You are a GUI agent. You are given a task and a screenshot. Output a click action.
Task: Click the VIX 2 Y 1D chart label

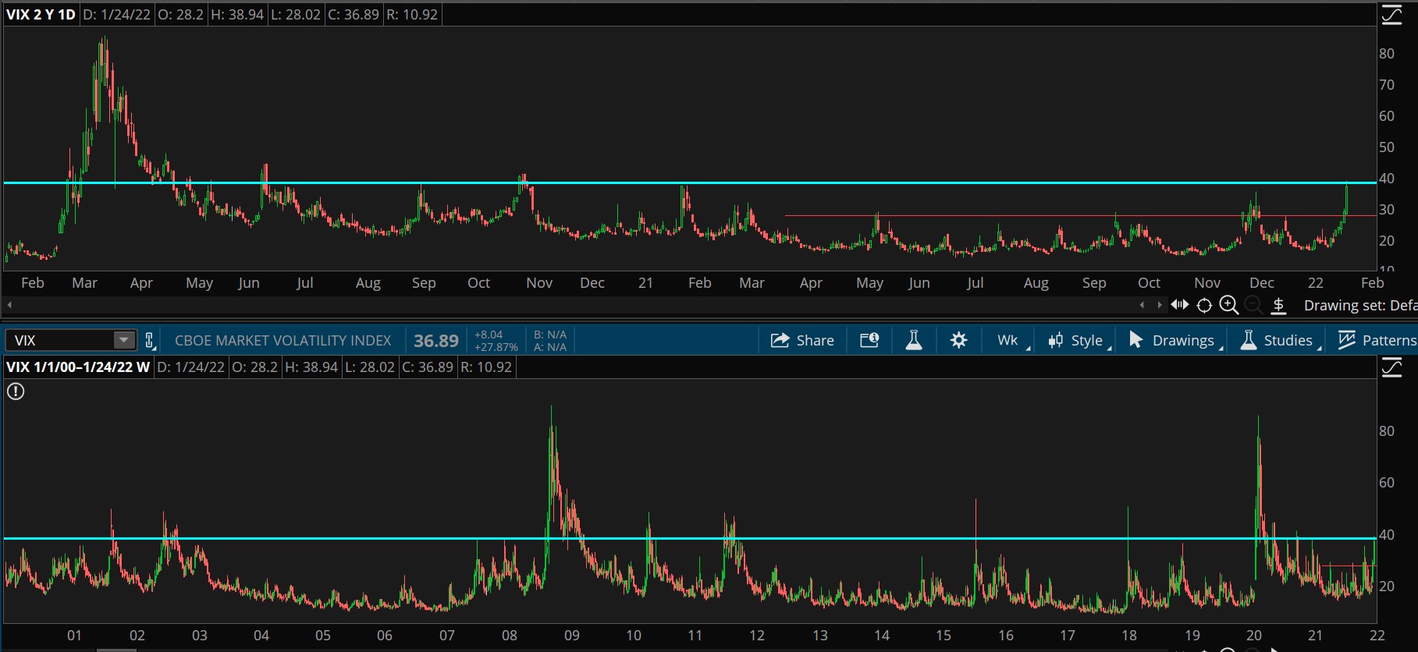tap(41, 15)
